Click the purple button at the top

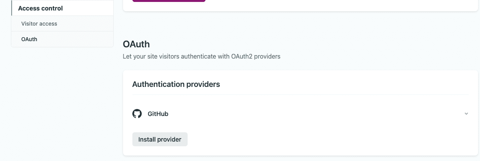[169, 1]
